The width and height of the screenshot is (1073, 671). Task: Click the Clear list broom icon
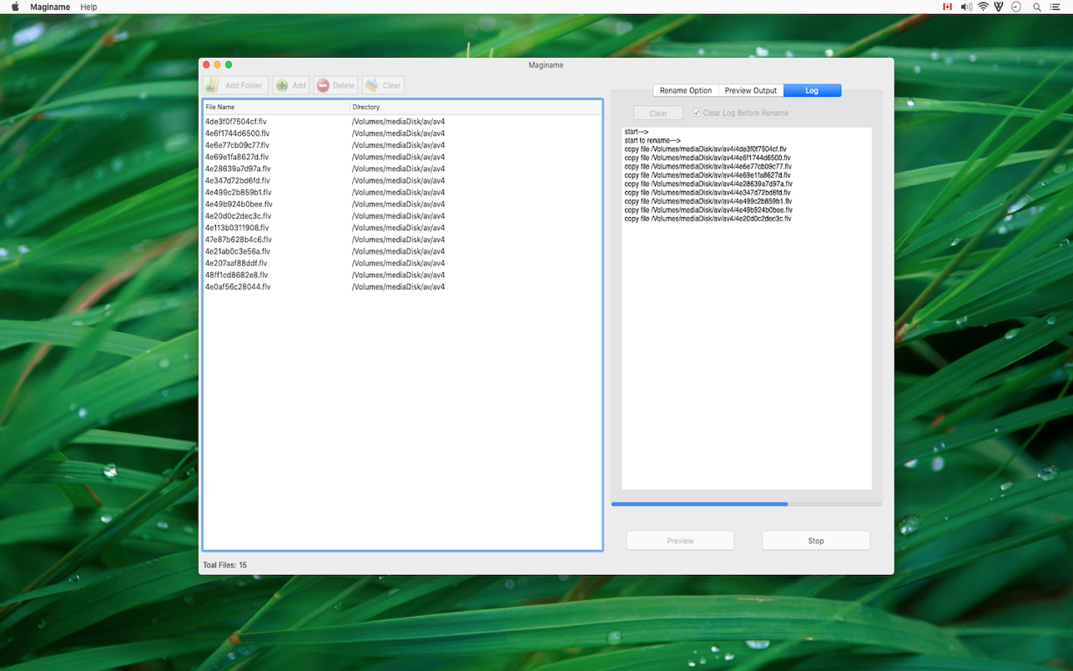(x=372, y=85)
